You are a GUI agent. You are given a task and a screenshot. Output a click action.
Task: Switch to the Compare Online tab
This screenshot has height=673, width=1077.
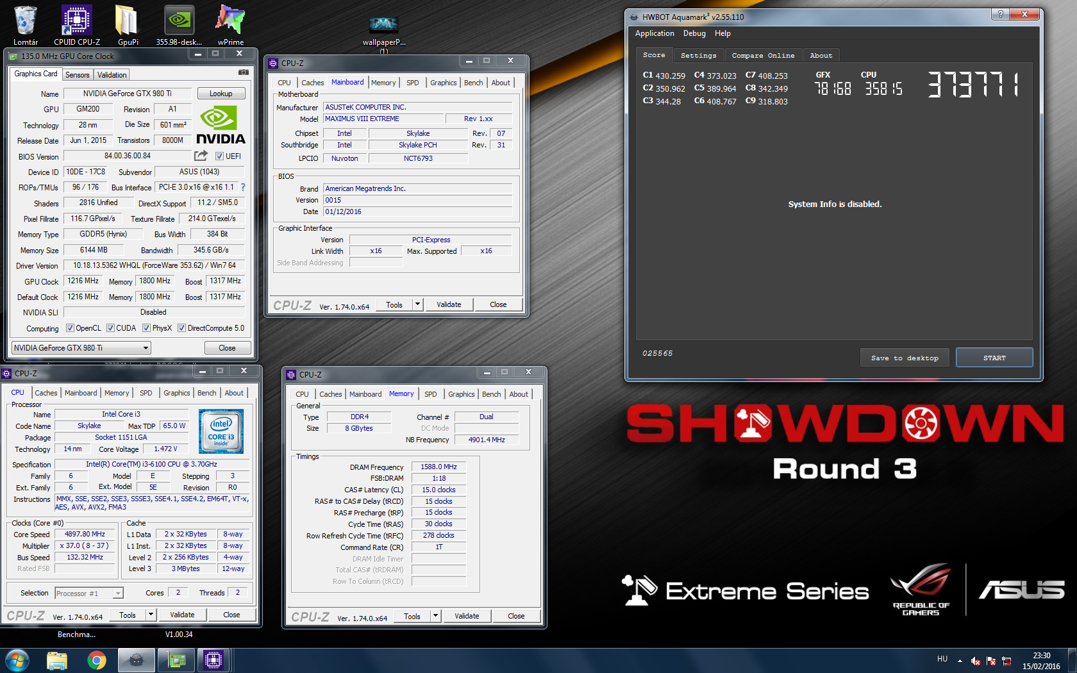pos(763,56)
